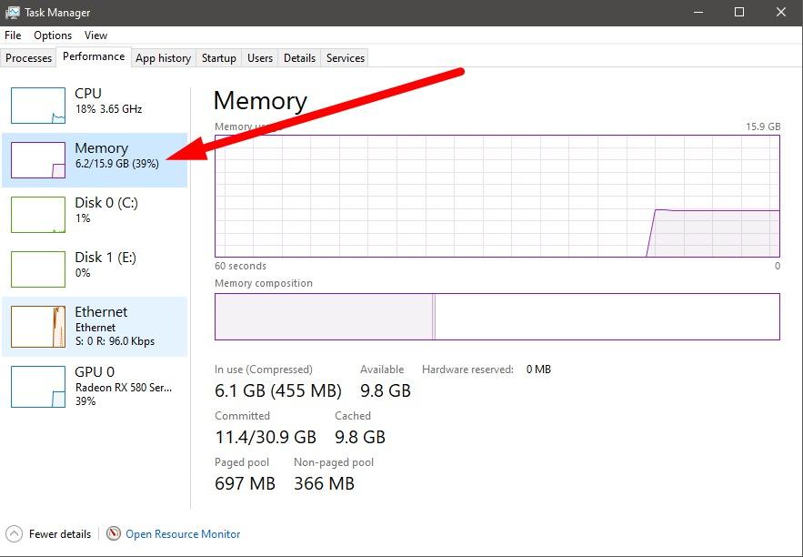
Task: Click the Memory composition bar
Action: 497,317
